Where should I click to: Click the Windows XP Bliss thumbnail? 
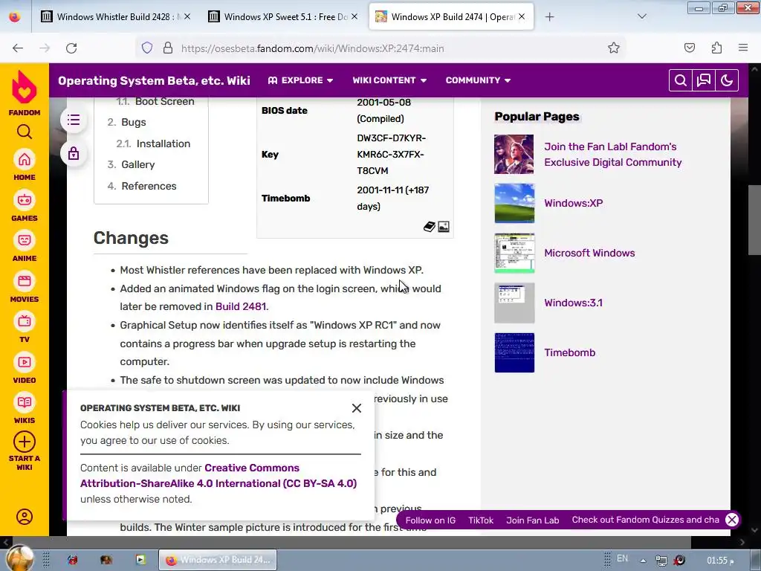514,203
